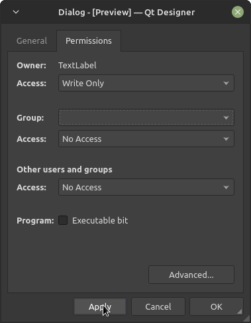Click the TextLabel owner name
The image size is (251, 323).
(x=77, y=66)
